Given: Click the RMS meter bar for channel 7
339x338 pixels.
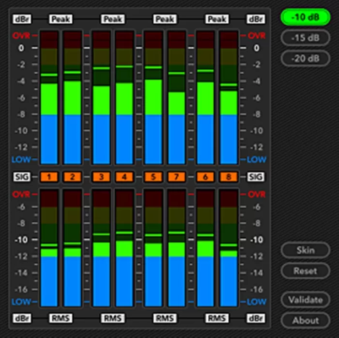Looking at the screenshot, I should [176, 248].
